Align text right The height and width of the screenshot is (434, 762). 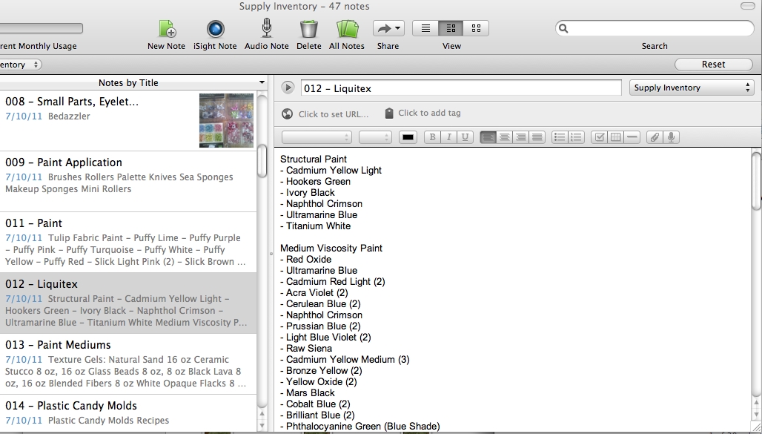coord(520,137)
